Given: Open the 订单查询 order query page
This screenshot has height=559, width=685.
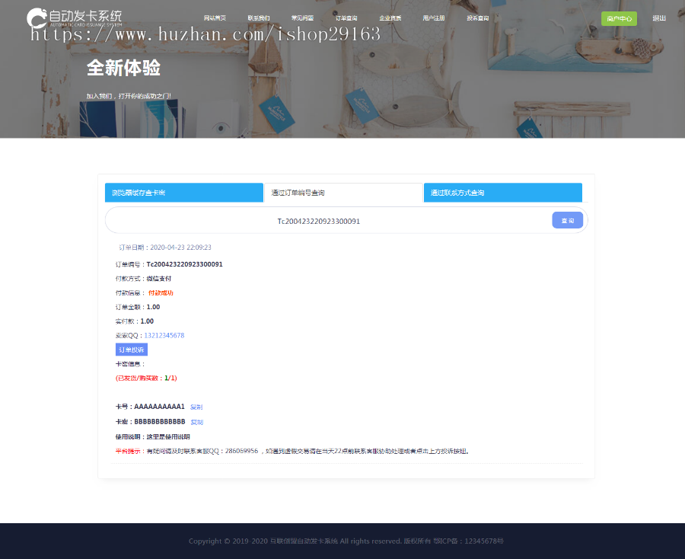Looking at the screenshot, I should point(346,18).
